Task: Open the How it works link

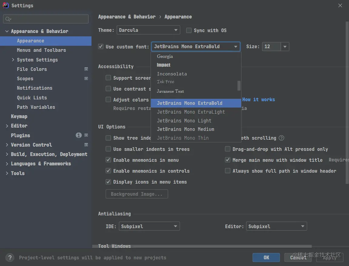Action: (x=258, y=99)
